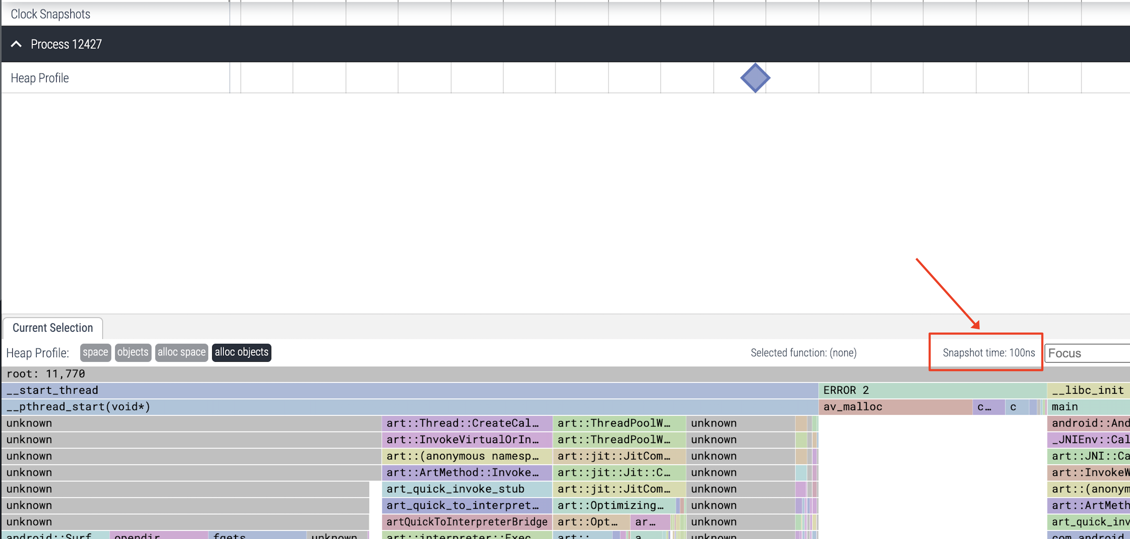Toggle the "alloc space" view

[181, 352]
